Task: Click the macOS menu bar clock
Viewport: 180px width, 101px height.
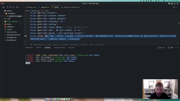Action: 175,1
